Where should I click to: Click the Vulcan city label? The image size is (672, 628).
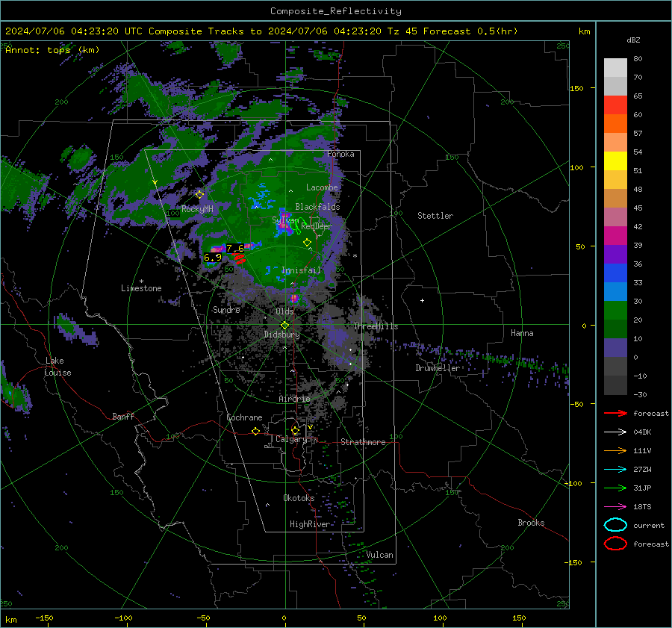click(x=379, y=555)
